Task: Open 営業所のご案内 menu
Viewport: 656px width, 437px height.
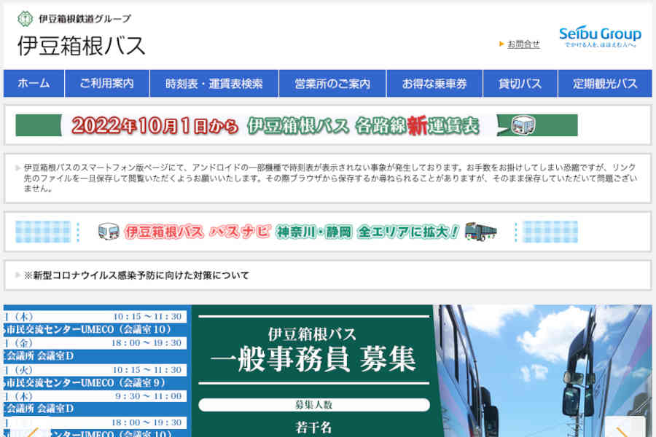Action: click(x=332, y=84)
